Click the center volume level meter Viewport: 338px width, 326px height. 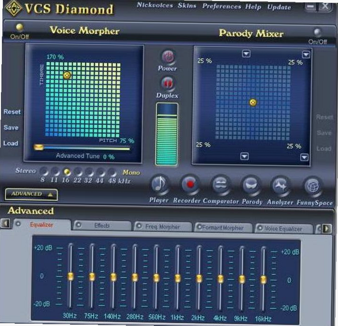[167, 134]
